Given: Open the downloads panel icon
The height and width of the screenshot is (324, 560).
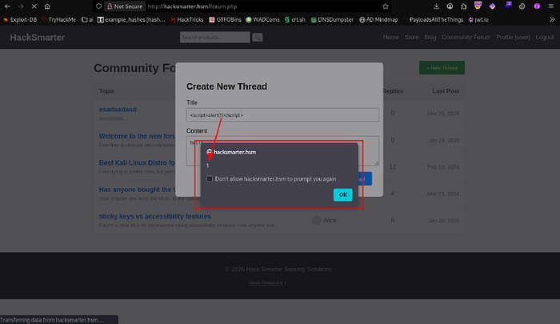Looking at the screenshot, I should point(436,6).
